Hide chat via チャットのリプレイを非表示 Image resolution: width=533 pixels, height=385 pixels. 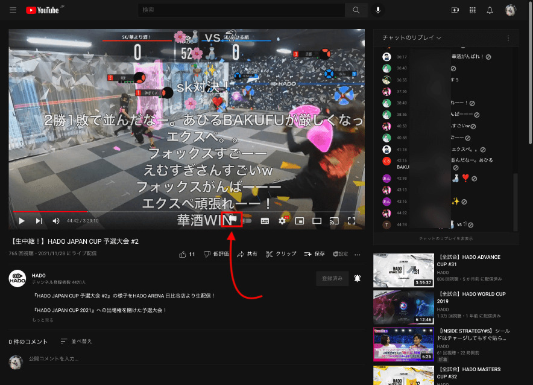(446, 238)
